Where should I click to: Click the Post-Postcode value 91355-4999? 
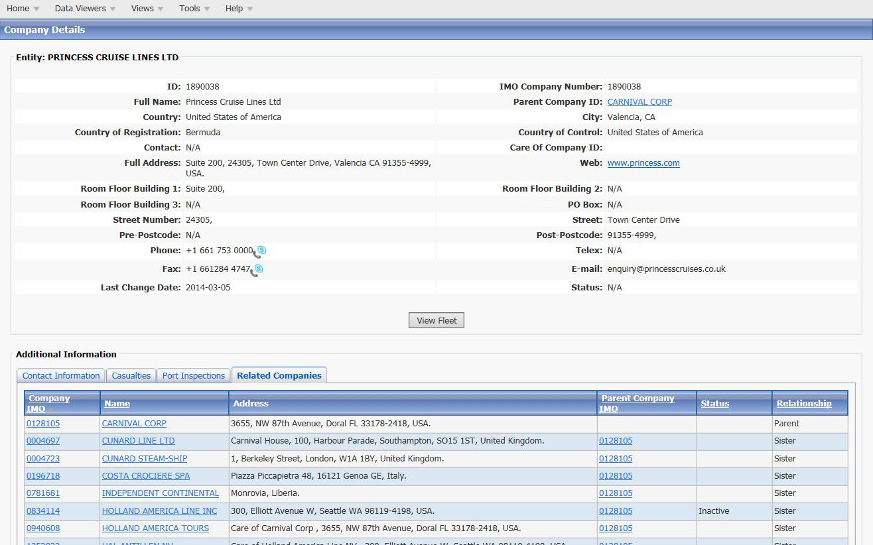(632, 235)
